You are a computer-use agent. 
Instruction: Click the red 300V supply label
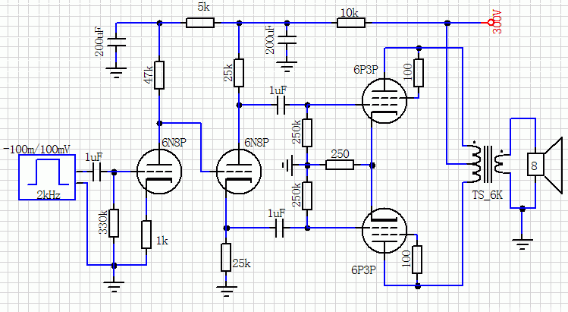[497, 20]
